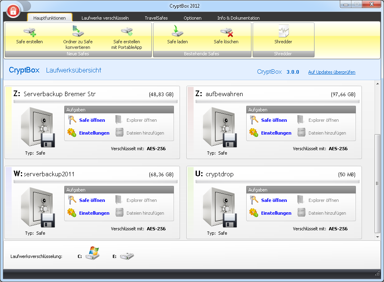Click the Auf Updates überprüfen link
This screenshot has height=282, width=384.
point(332,72)
